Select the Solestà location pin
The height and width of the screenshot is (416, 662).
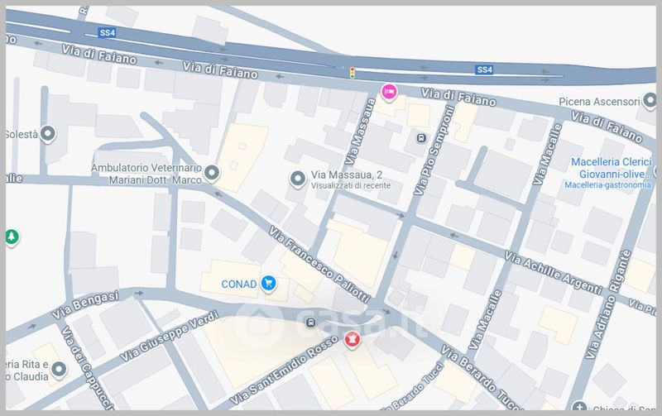coord(48,132)
